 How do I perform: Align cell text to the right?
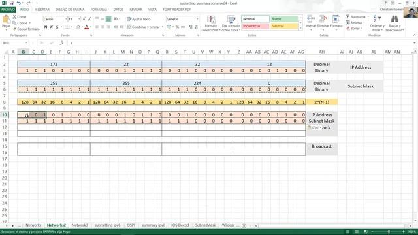[108, 27]
